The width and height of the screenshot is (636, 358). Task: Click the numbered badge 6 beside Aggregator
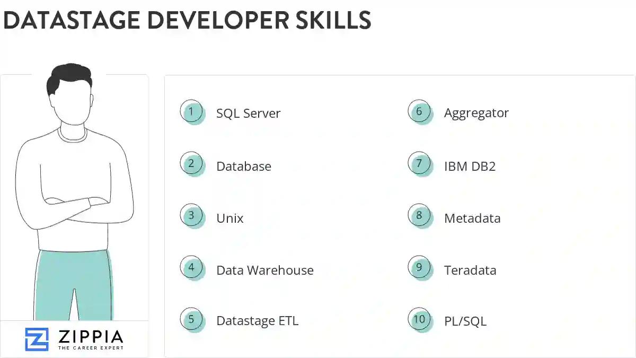(x=420, y=111)
